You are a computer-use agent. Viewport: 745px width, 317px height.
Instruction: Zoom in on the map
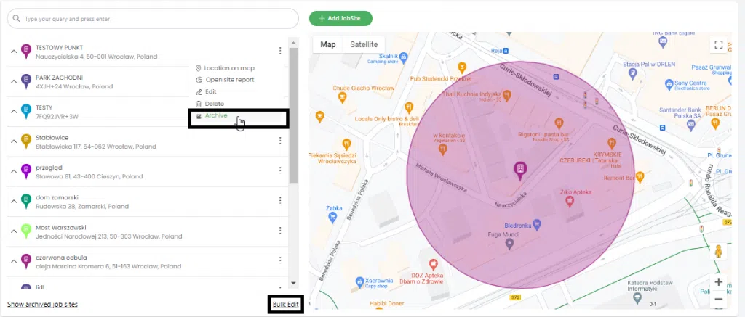tap(718, 282)
